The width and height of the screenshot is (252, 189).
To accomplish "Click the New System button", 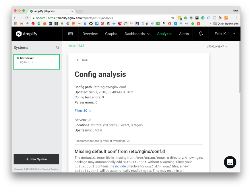I will (36, 159).
